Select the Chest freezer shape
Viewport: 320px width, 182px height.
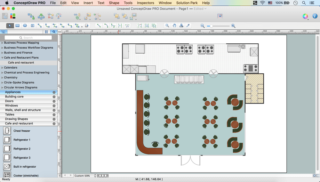click(x=7, y=131)
